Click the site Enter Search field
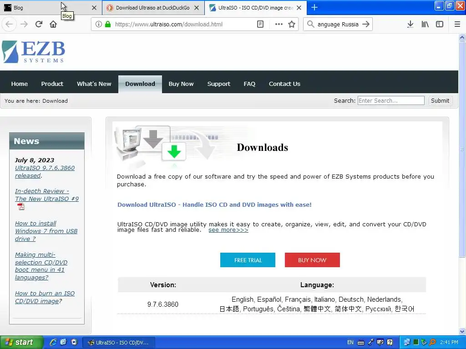Image resolution: width=466 pixels, height=349 pixels. pyautogui.click(x=391, y=100)
